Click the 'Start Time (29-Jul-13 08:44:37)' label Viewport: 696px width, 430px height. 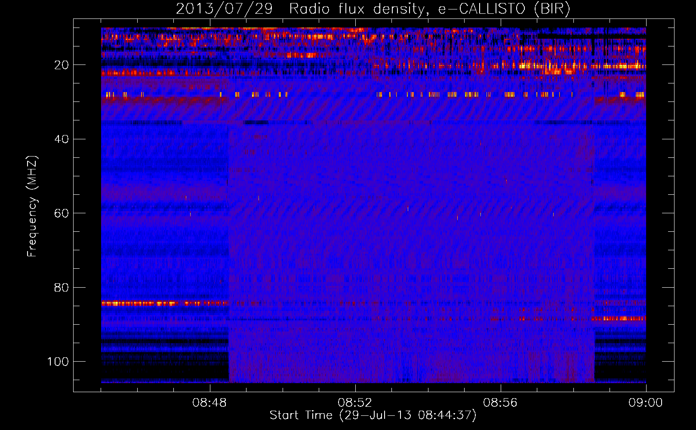(x=373, y=415)
